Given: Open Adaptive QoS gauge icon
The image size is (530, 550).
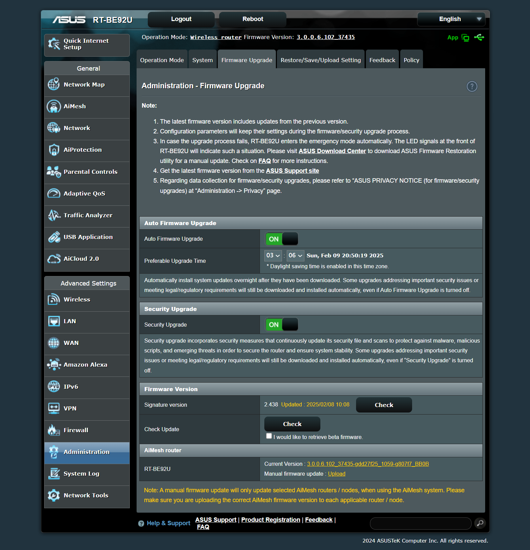Looking at the screenshot, I should click(54, 194).
